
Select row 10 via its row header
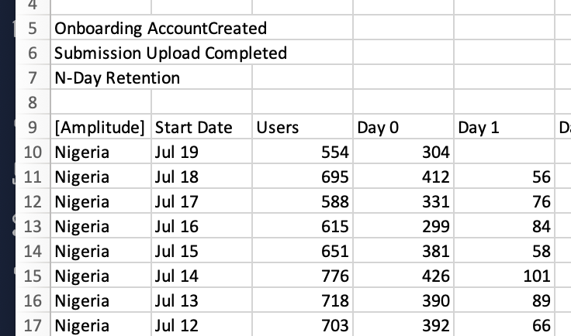33,152
